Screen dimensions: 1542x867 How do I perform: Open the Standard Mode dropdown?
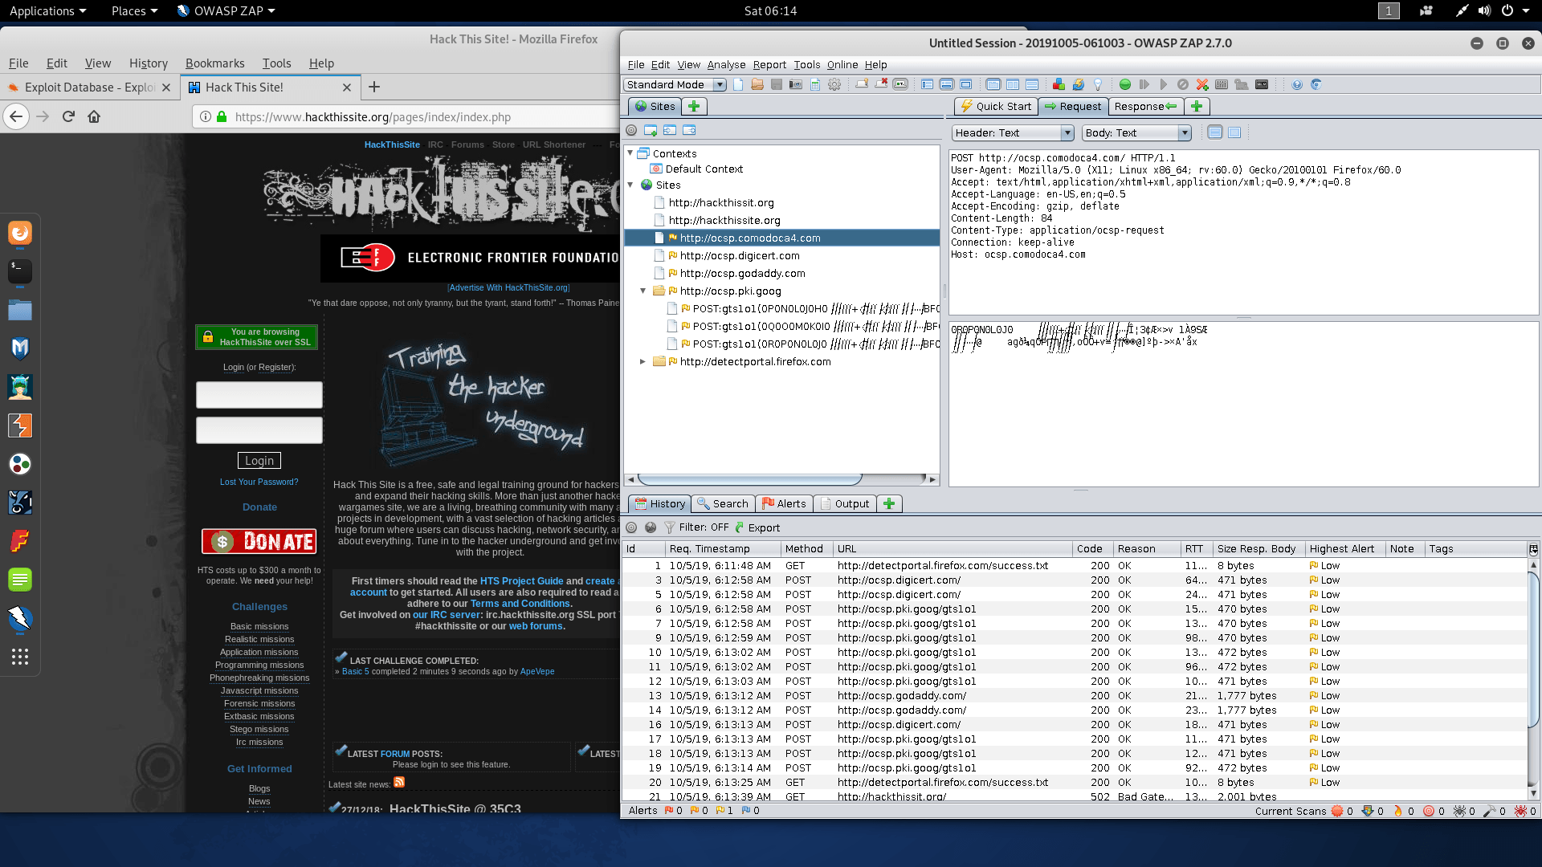(x=675, y=84)
